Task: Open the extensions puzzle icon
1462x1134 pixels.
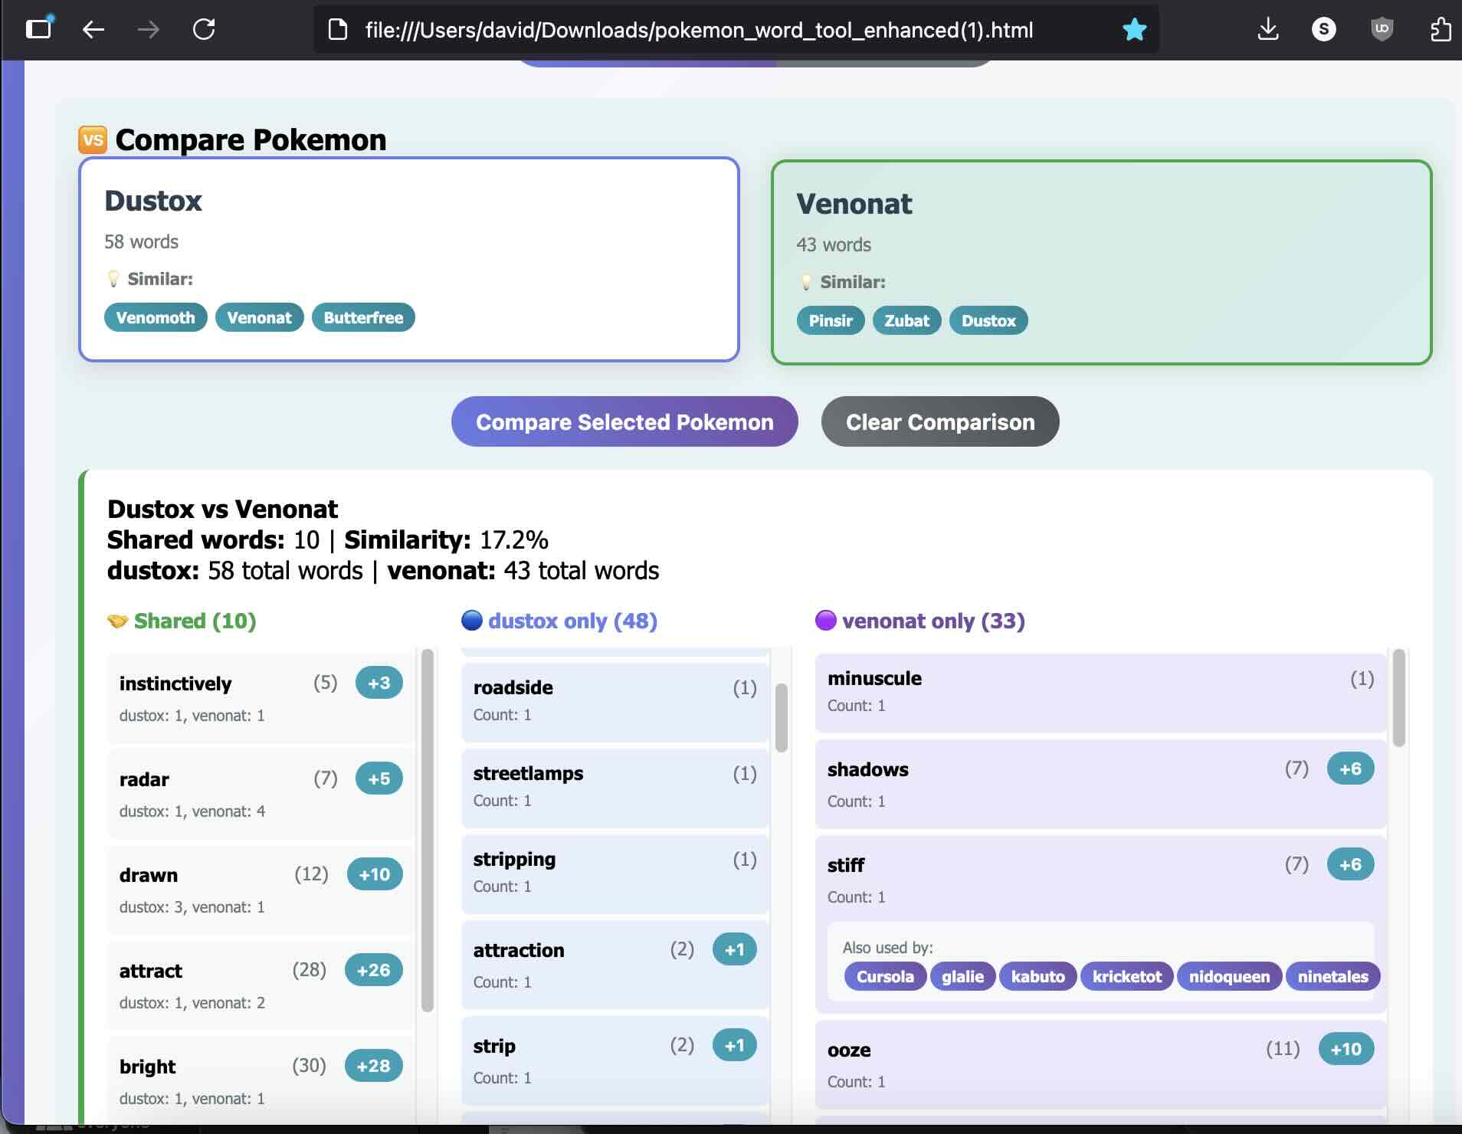Action: click(x=1440, y=30)
